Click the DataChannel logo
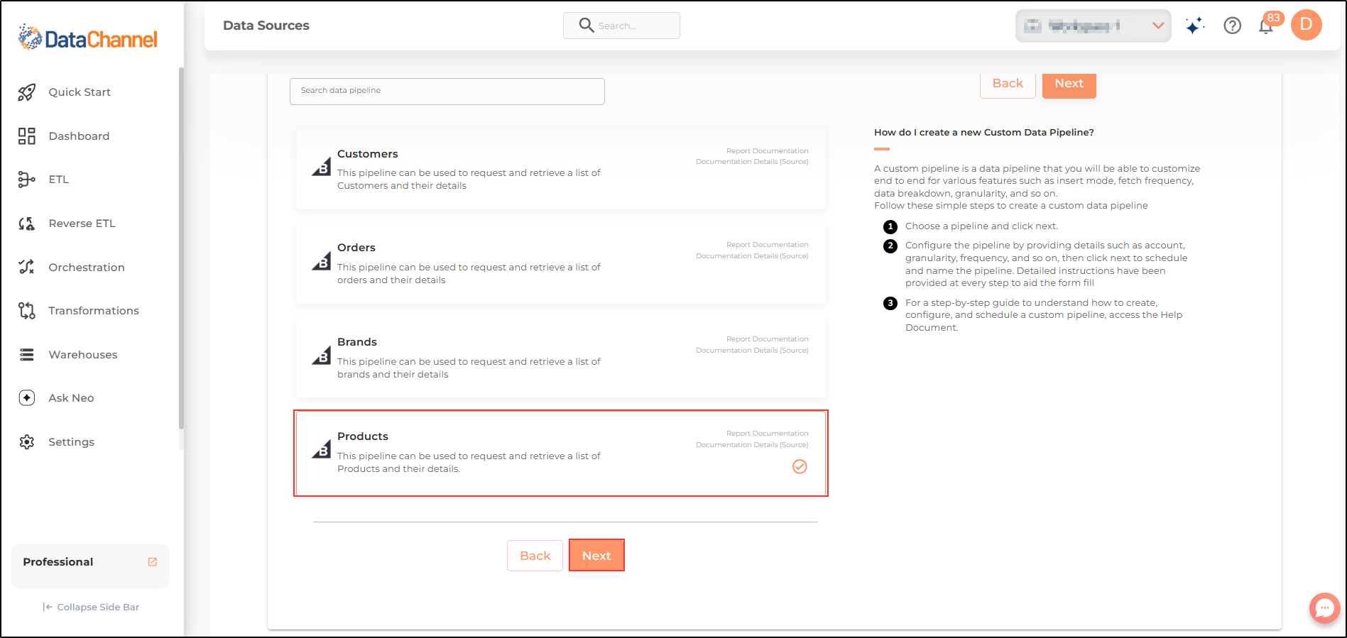Screen dimensions: 1347x638 click(88, 38)
